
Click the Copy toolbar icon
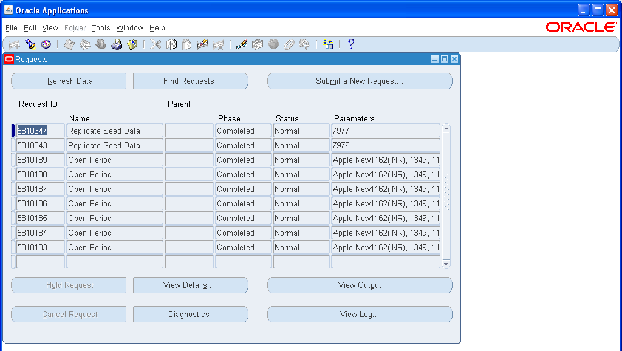(173, 44)
